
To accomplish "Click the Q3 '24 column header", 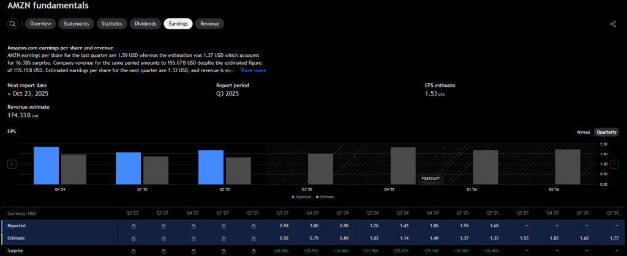I will [403, 214].
